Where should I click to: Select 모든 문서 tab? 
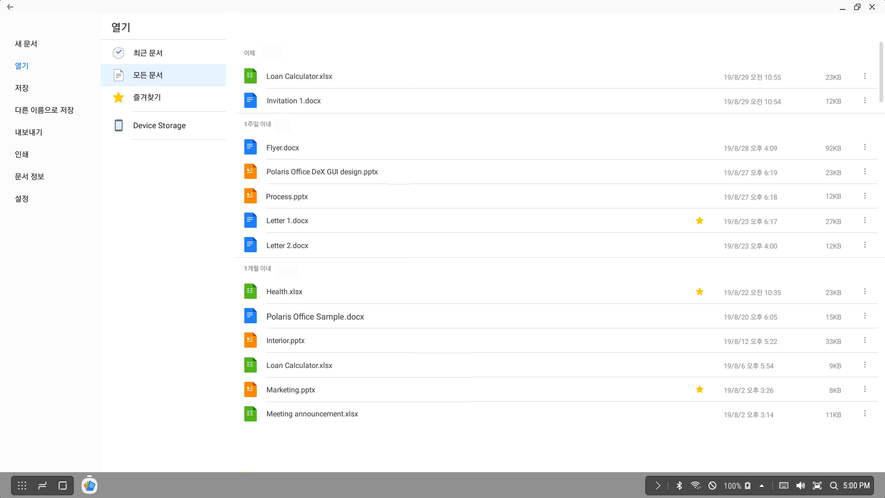[x=163, y=75]
